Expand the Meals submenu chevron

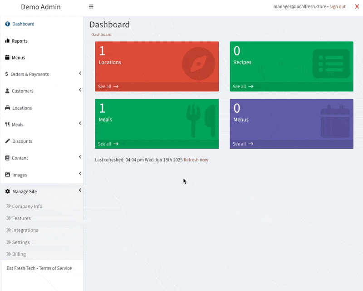pos(80,123)
